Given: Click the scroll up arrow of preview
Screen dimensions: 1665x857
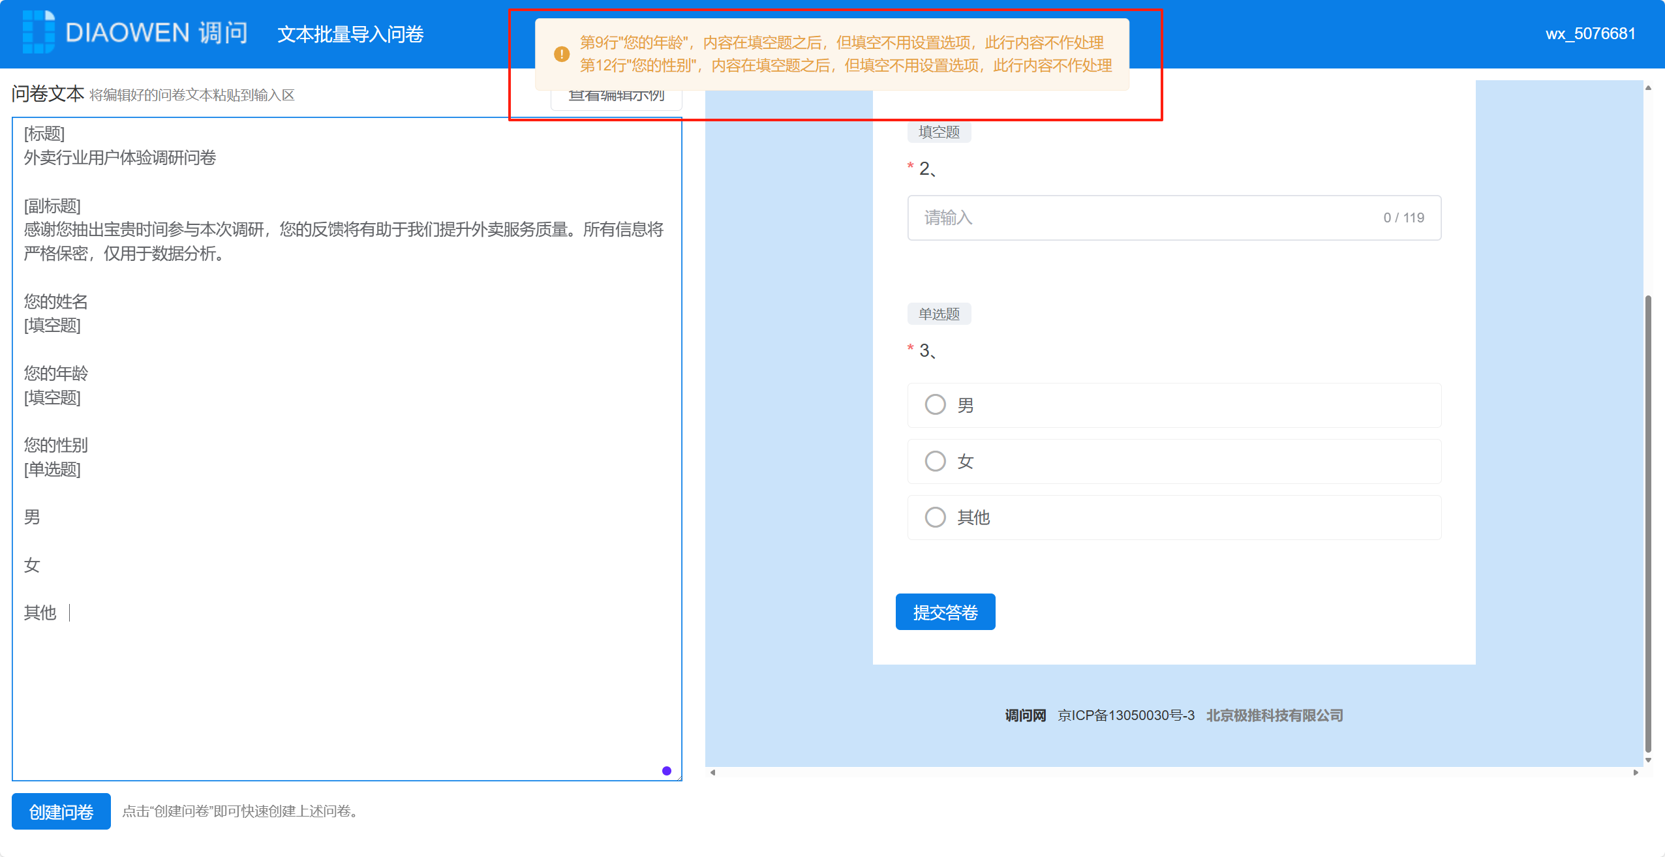Looking at the screenshot, I should coord(1648,87).
